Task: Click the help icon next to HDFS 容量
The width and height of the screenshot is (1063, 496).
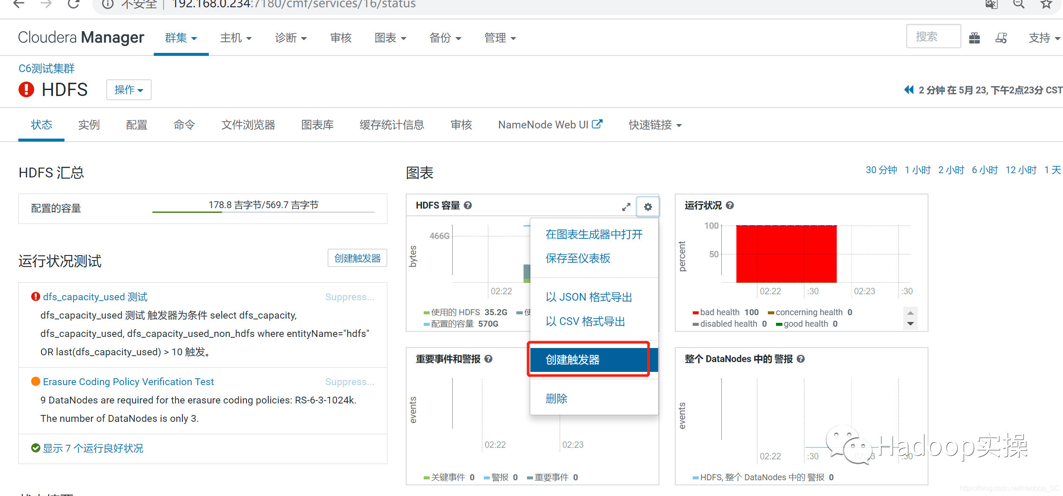Action: point(468,205)
